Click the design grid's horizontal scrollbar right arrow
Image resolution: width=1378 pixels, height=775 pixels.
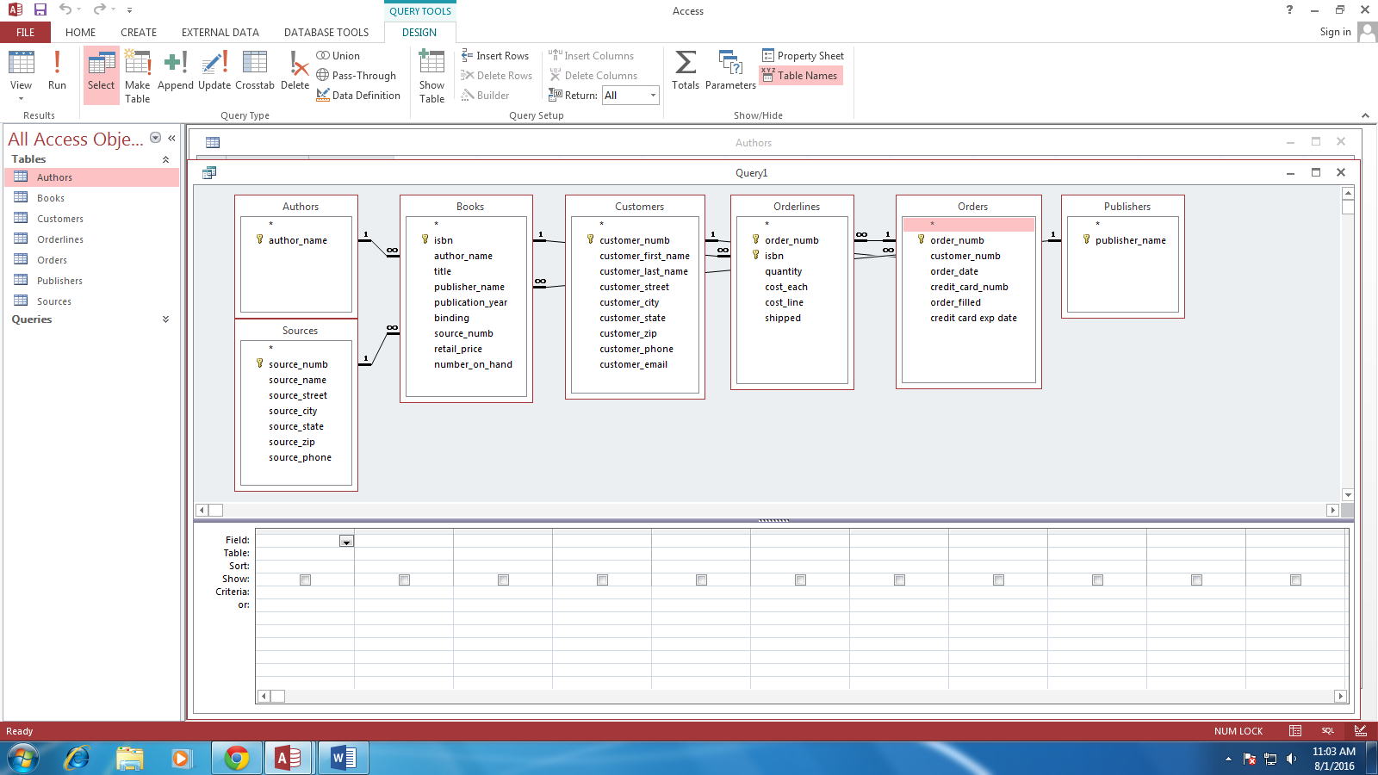tap(1340, 696)
